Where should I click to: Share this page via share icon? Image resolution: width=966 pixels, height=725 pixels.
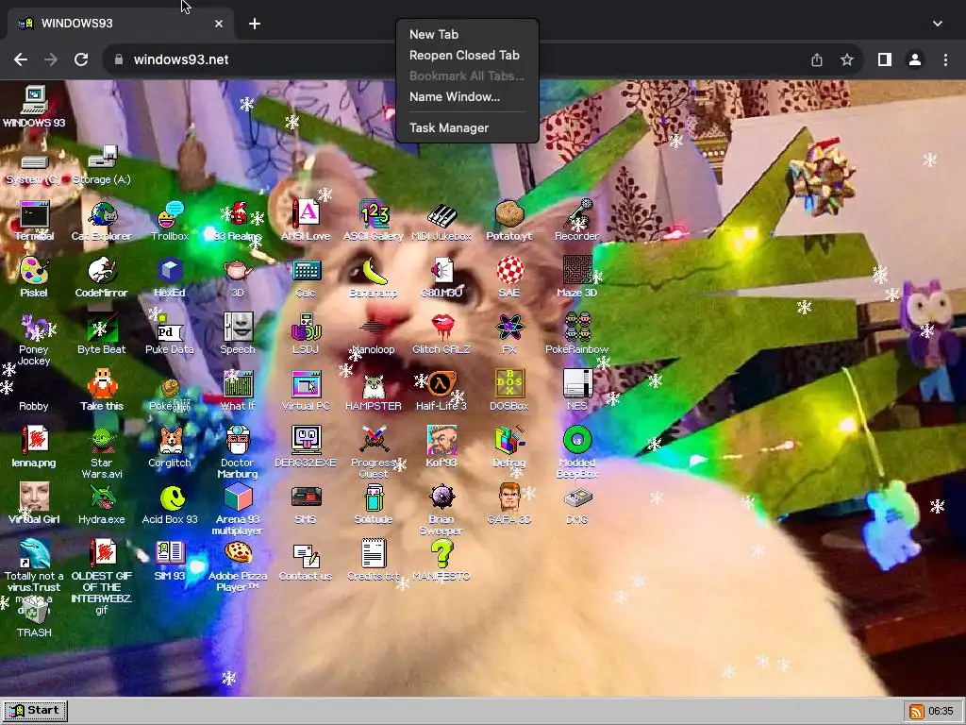click(816, 59)
